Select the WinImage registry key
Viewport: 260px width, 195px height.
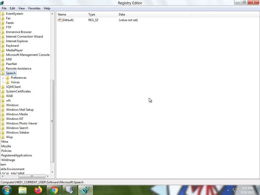coord(8,160)
